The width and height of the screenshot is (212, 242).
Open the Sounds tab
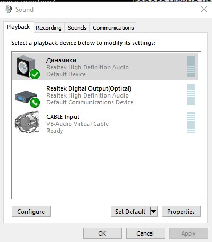click(77, 28)
